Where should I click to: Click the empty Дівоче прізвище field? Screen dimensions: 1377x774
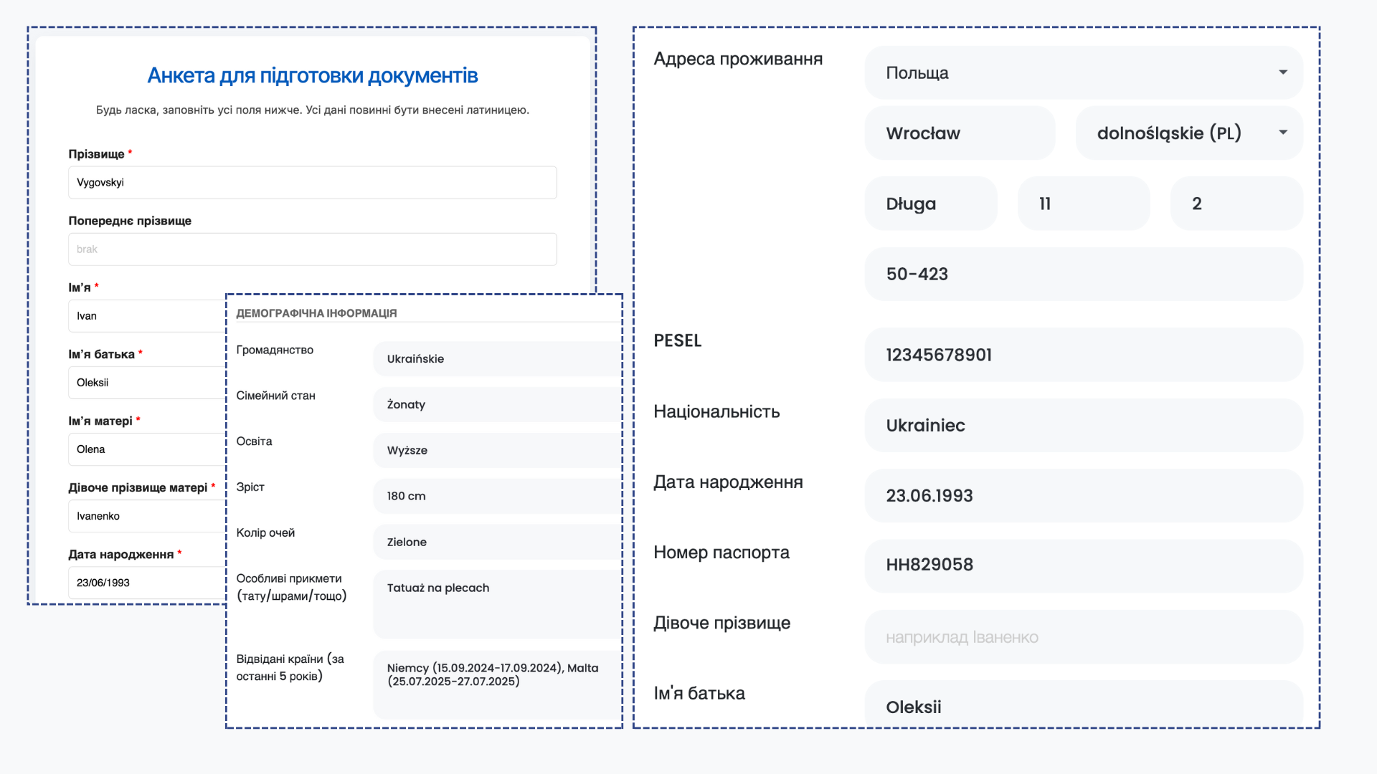(x=1083, y=637)
